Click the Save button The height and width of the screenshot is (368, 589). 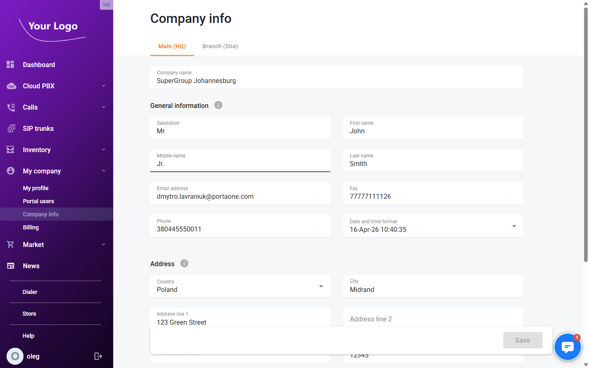[x=522, y=340]
